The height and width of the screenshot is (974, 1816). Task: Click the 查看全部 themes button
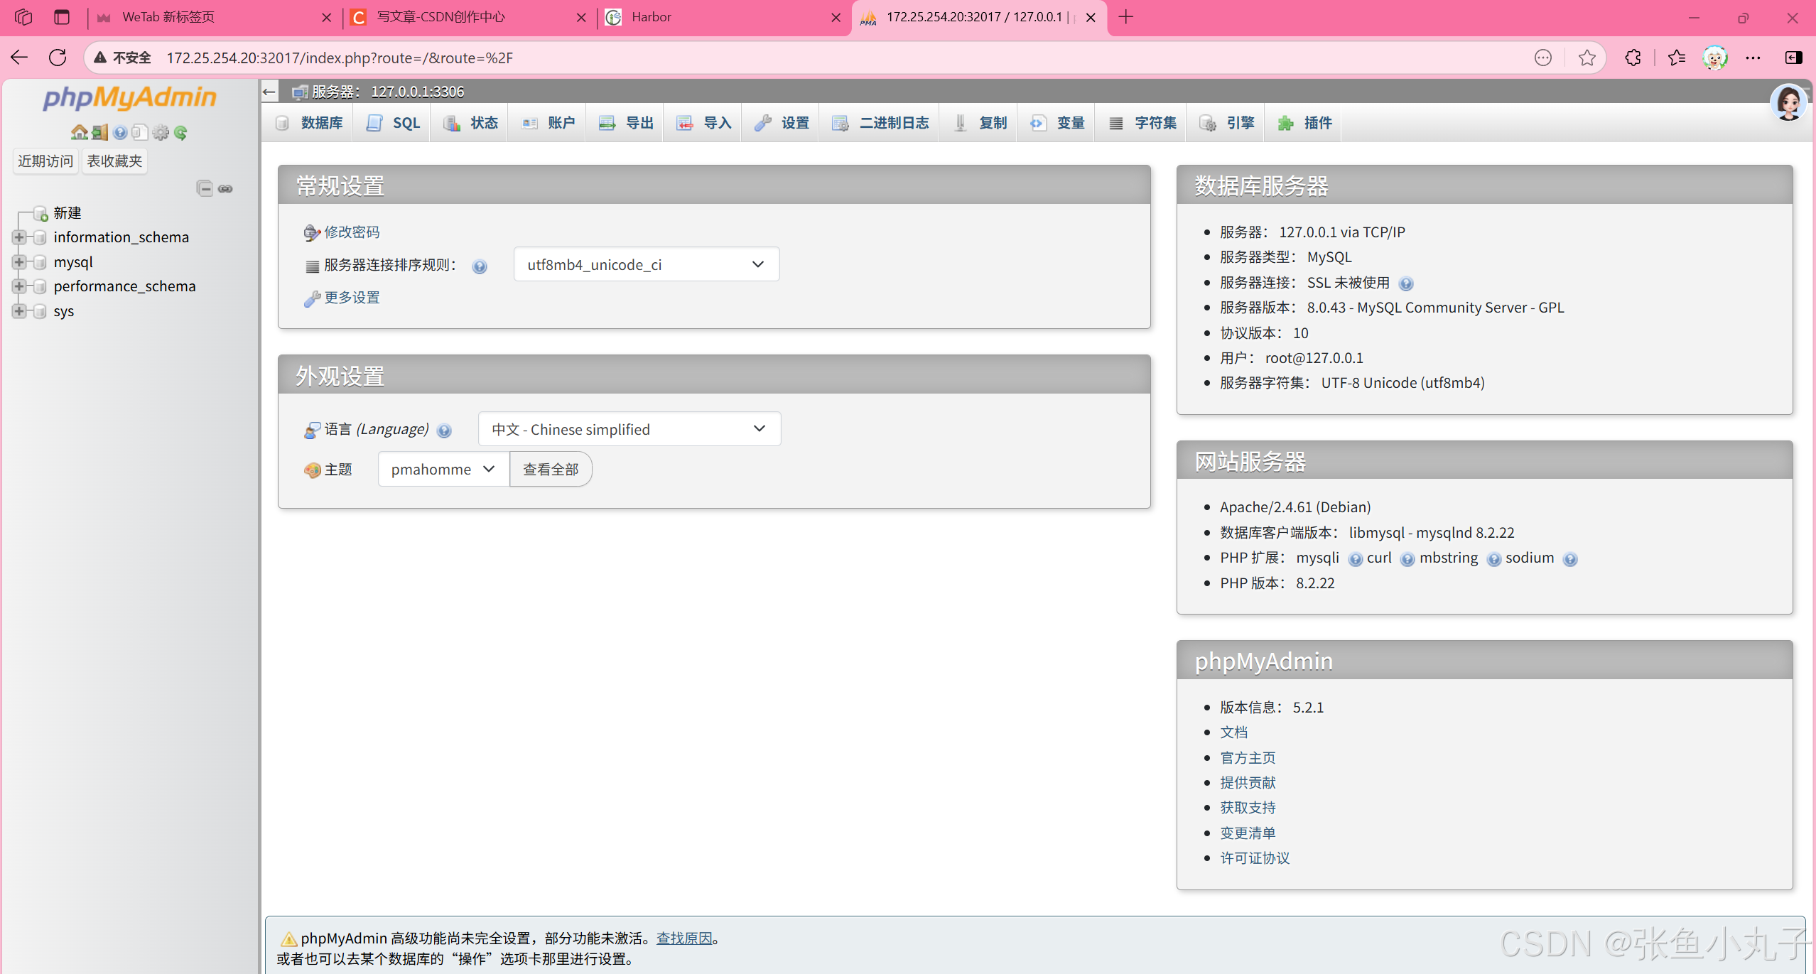pos(551,470)
